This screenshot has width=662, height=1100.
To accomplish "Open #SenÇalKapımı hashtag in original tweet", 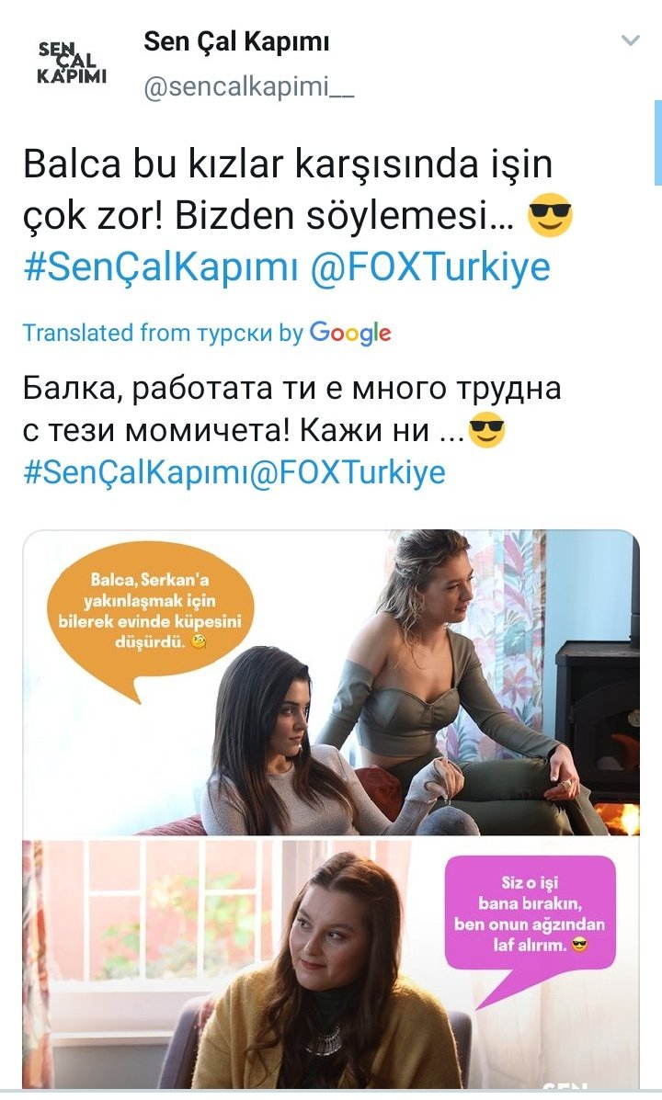I will [x=161, y=268].
